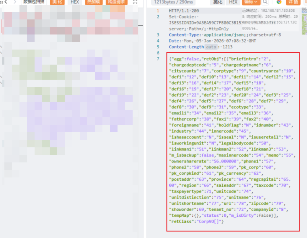Click the 构造请求 build request button
This screenshot has height=238, width=307.
116,2
